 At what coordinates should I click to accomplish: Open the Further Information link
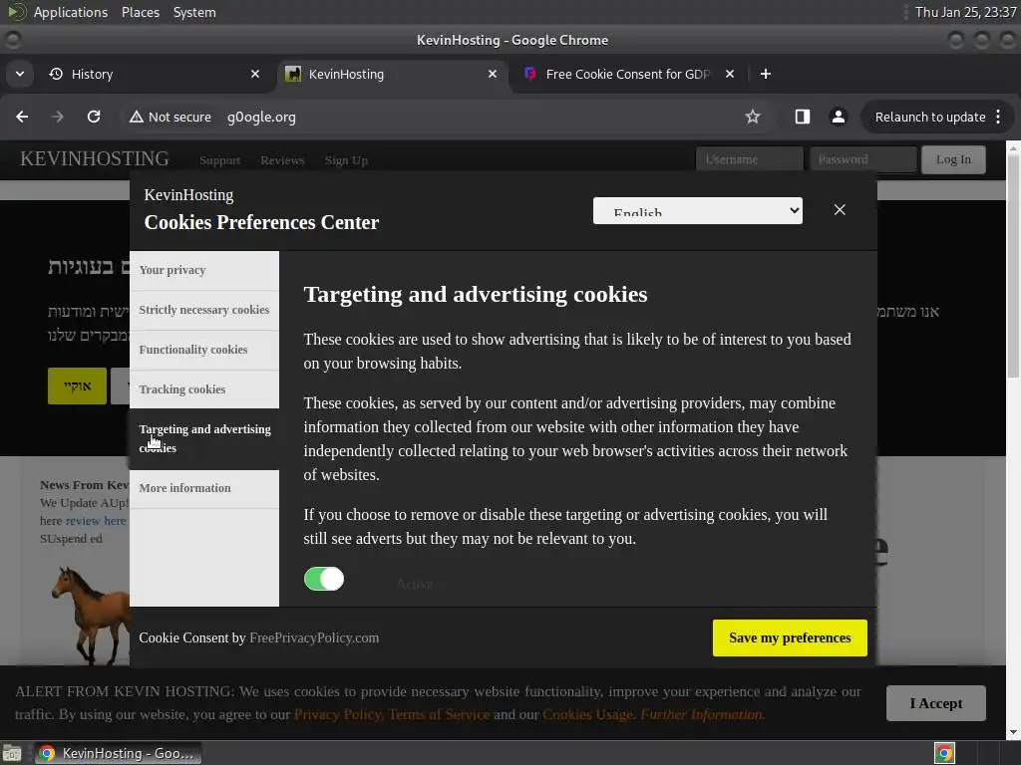click(x=703, y=714)
